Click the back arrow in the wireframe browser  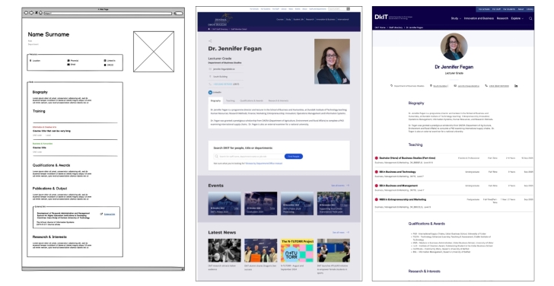tap(26, 13)
